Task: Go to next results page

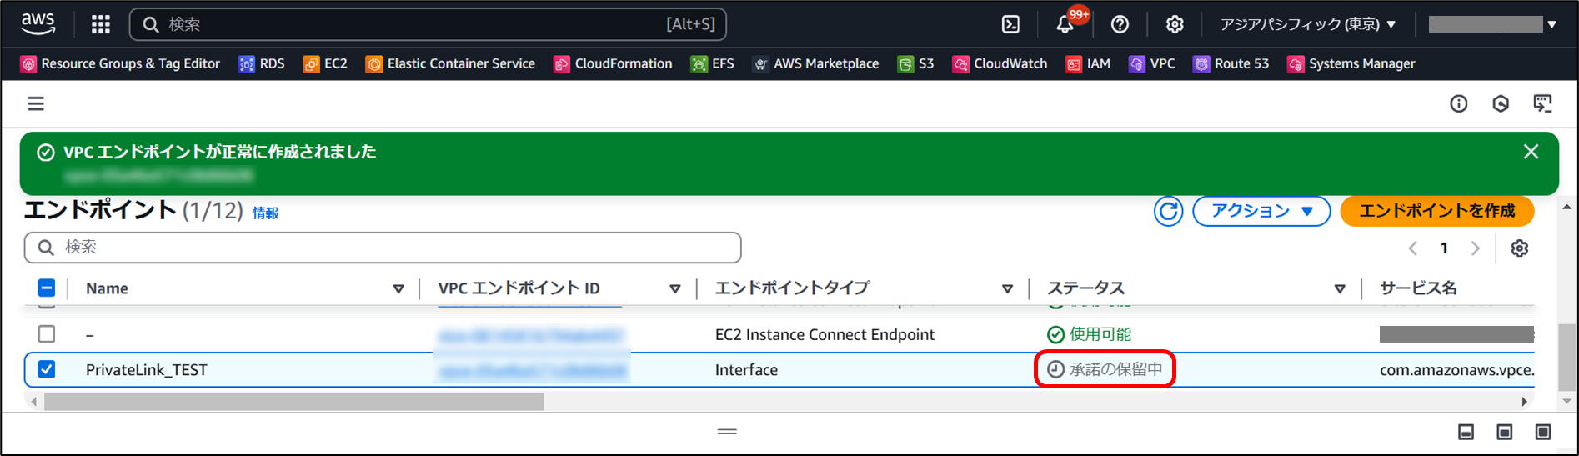Action: (x=1476, y=248)
